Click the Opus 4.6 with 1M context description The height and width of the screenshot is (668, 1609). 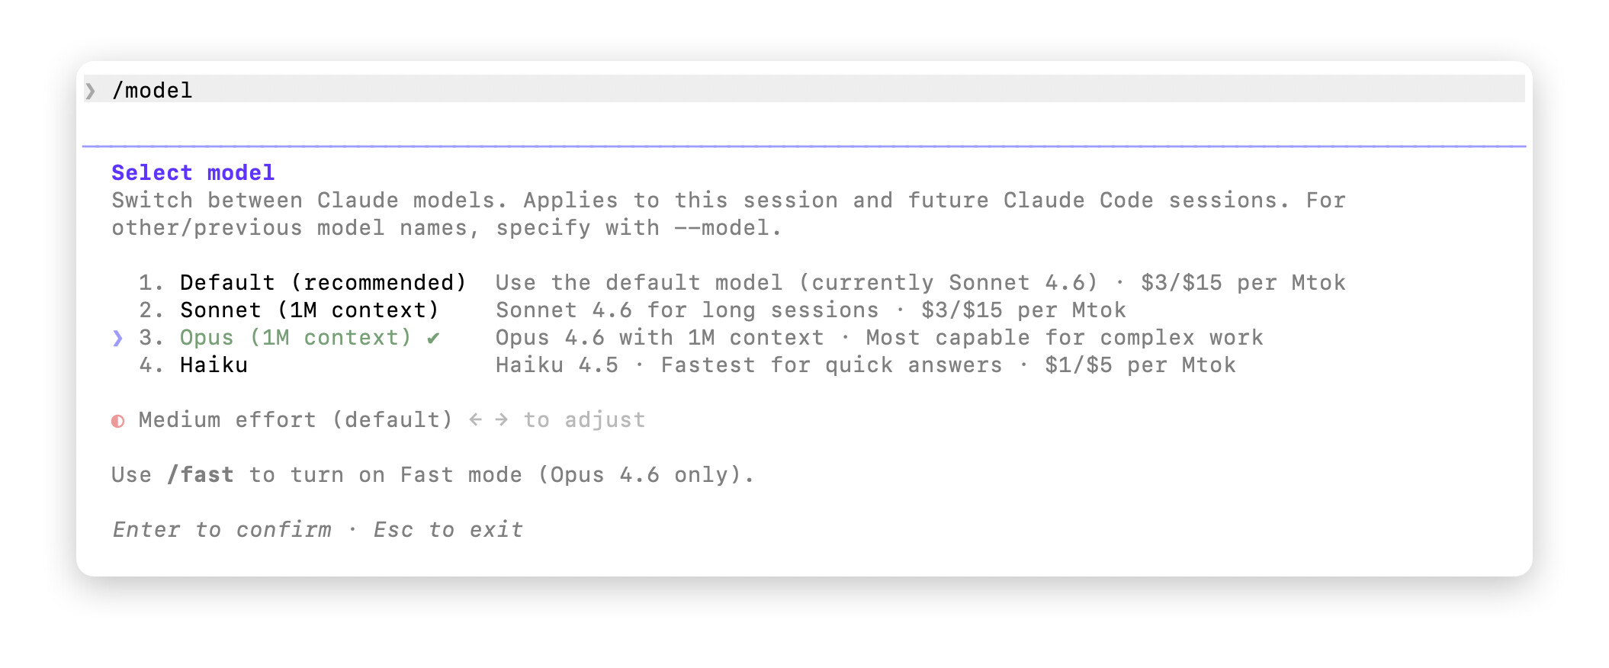pyautogui.click(x=879, y=338)
